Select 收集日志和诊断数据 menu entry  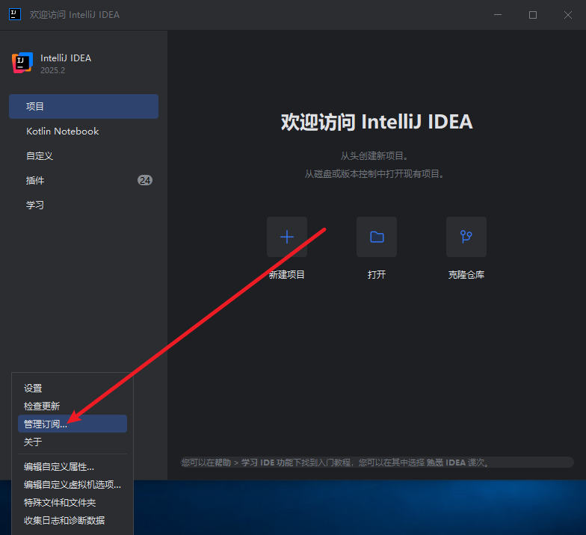[x=73, y=520]
